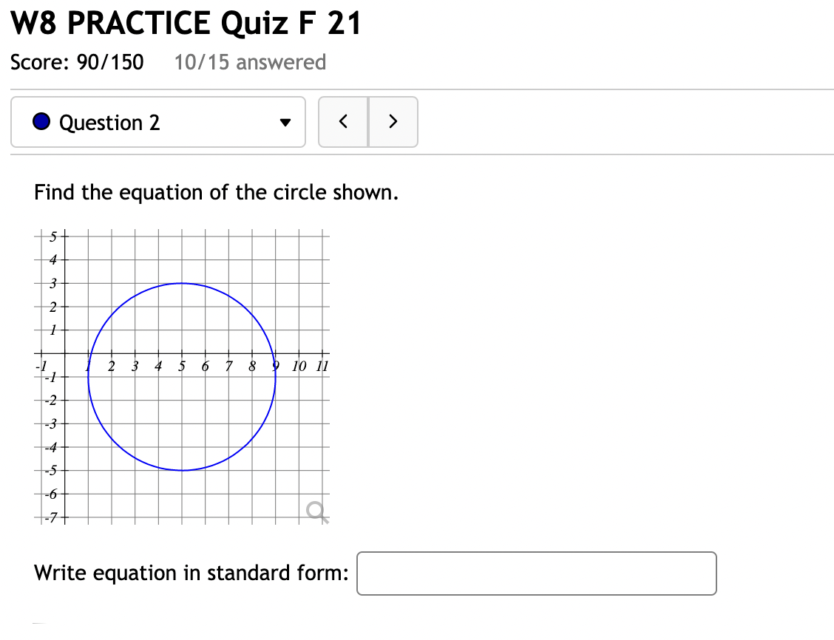Click the W8 PRACTICE Quiz F 21 heading
Image resolution: width=834 pixels, height=640 pixels.
coord(186,24)
